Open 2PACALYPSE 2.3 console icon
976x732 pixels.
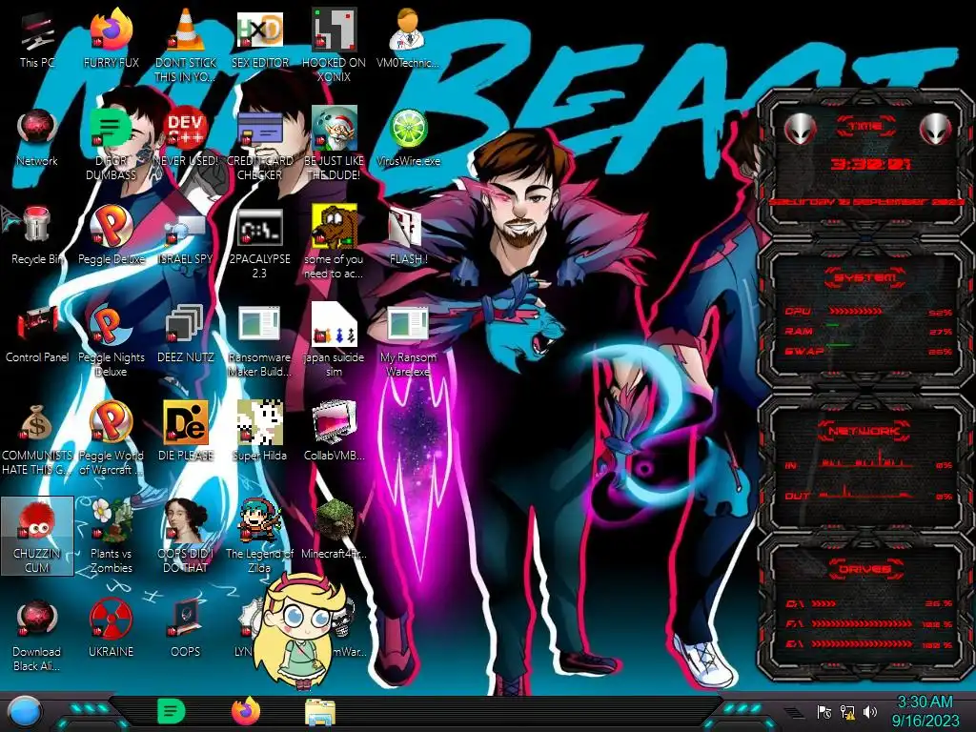tap(259, 242)
